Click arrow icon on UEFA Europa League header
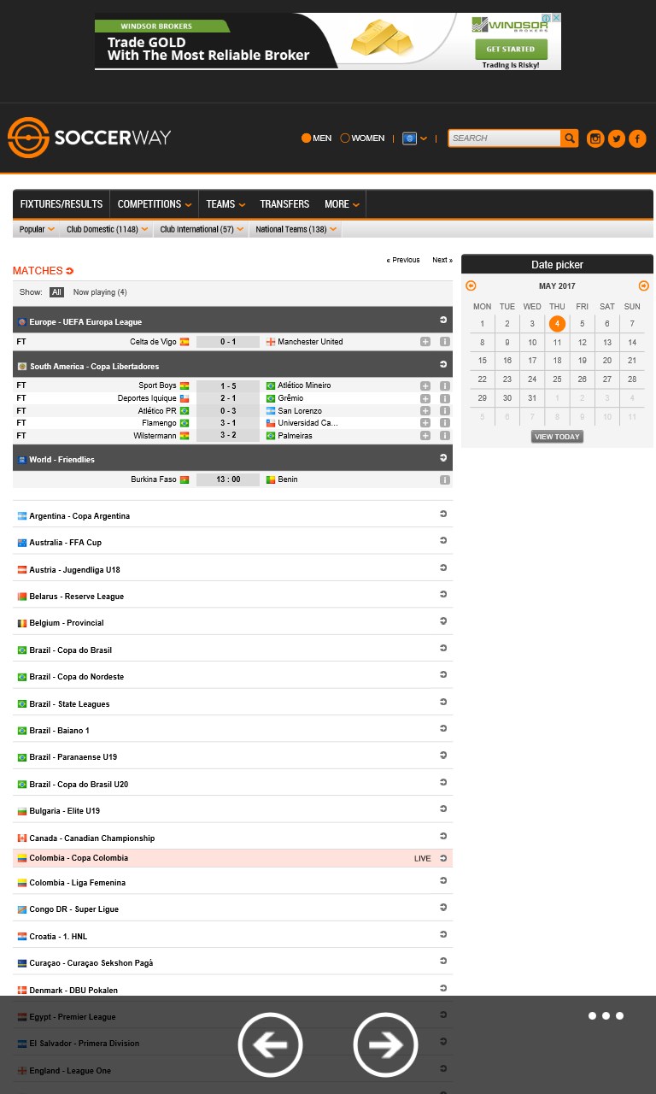 (x=443, y=320)
